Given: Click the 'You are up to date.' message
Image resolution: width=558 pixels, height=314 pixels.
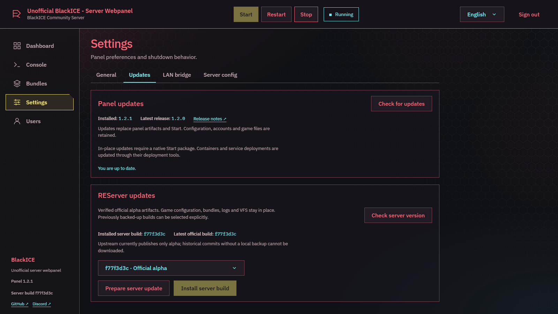Looking at the screenshot, I should 117,168.
